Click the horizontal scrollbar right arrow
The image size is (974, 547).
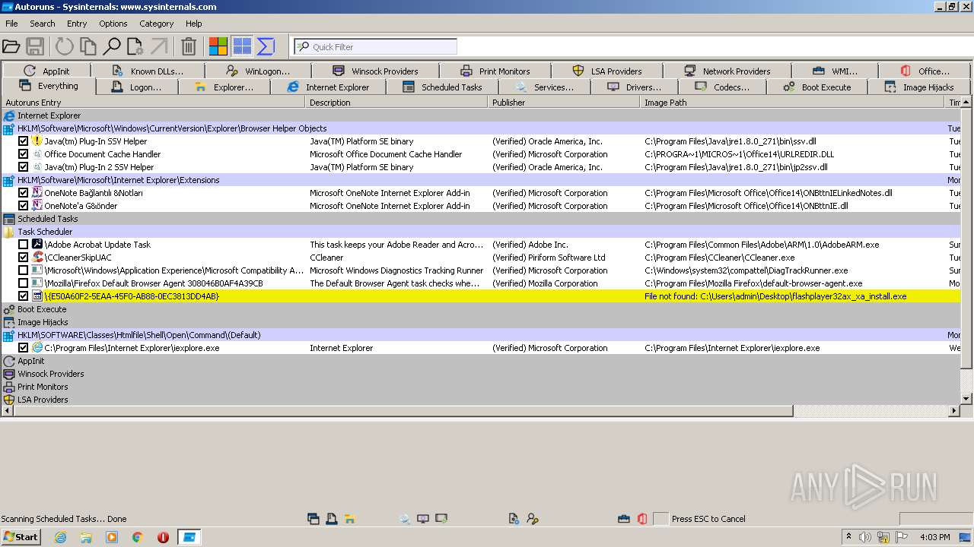pos(954,411)
